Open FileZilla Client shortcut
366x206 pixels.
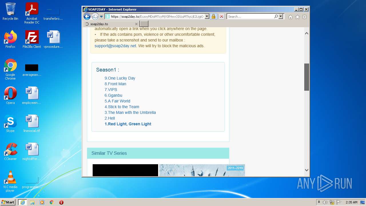[x=32, y=39]
